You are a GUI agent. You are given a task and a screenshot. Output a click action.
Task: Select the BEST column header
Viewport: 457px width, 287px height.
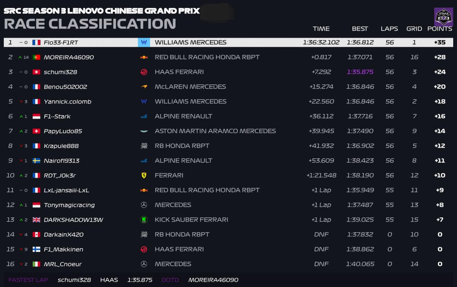(x=360, y=29)
